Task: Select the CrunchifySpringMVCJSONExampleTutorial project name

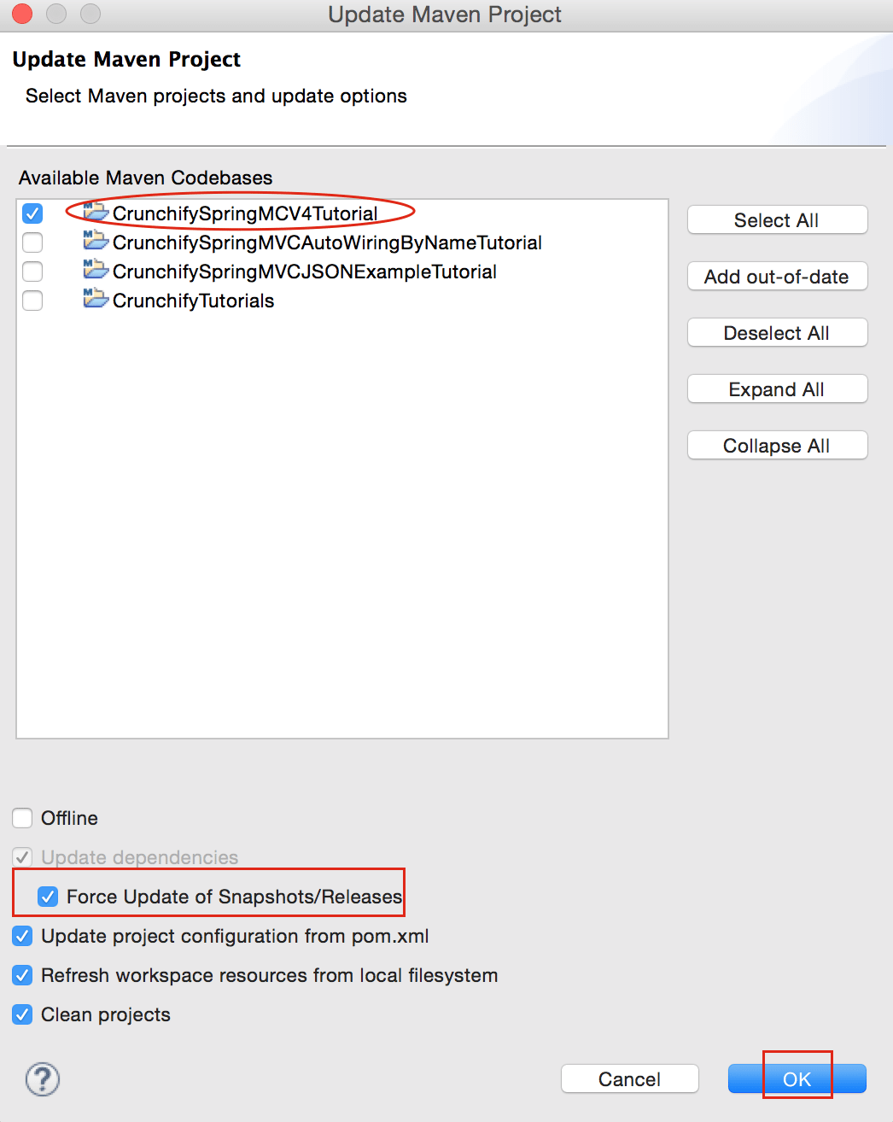Action: (305, 272)
